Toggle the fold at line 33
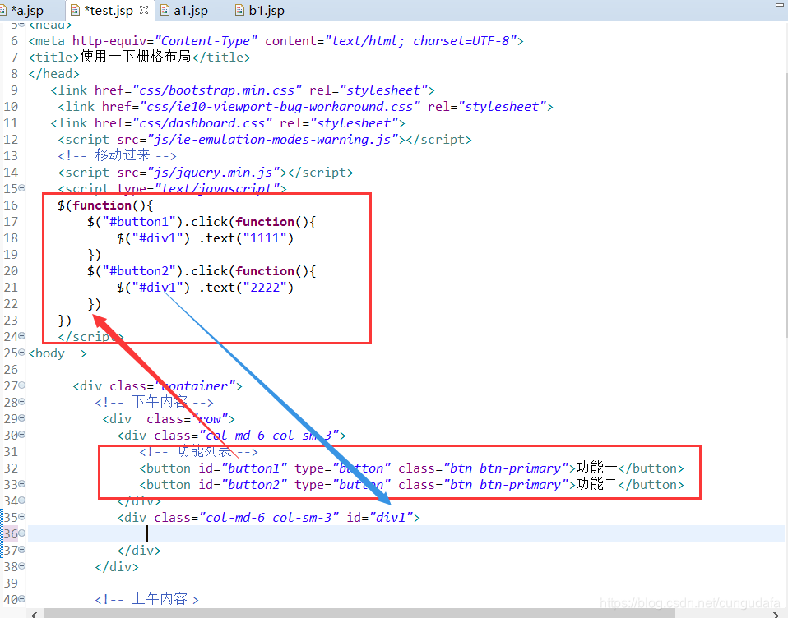This screenshot has width=788, height=618. point(21,484)
